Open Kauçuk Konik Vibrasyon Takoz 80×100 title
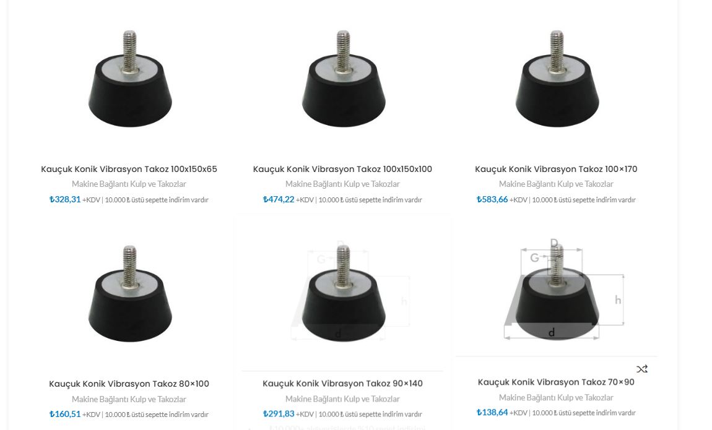Image resolution: width=712 pixels, height=430 pixels. click(x=129, y=384)
